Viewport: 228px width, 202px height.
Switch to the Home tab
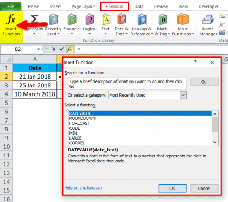(x=34, y=7)
